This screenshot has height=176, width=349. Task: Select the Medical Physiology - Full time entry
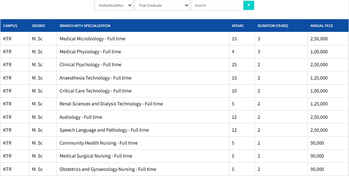[x=90, y=52]
